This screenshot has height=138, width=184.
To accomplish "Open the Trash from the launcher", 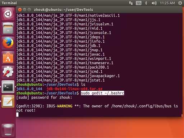I will (8, 130).
